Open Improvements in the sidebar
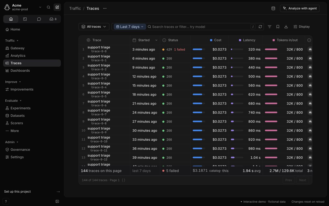This screenshot has width=329, height=206. point(32,89)
